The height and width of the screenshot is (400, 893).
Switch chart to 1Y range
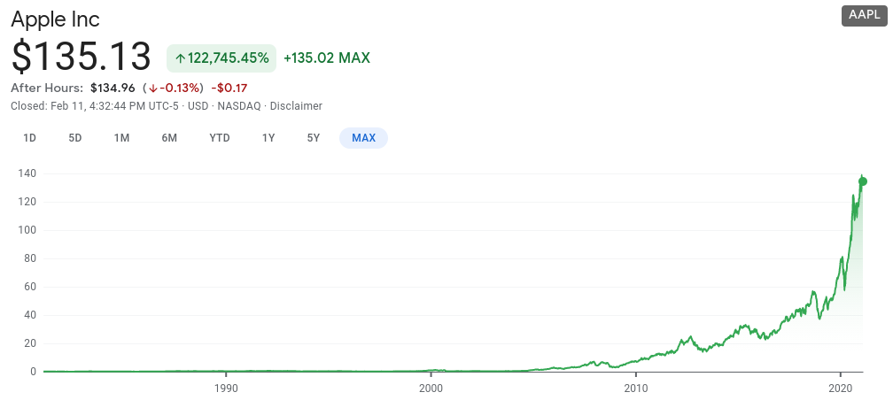coord(268,138)
